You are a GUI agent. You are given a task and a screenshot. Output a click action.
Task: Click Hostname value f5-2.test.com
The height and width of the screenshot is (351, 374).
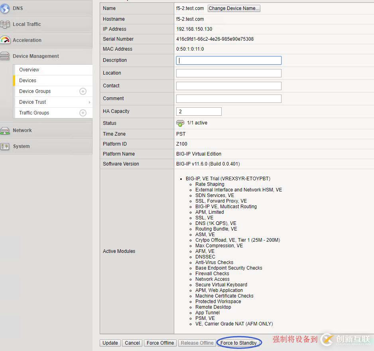point(190,19)
